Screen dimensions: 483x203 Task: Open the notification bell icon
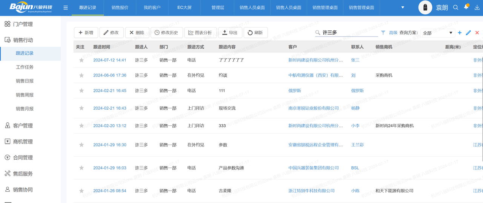point(466,7)
